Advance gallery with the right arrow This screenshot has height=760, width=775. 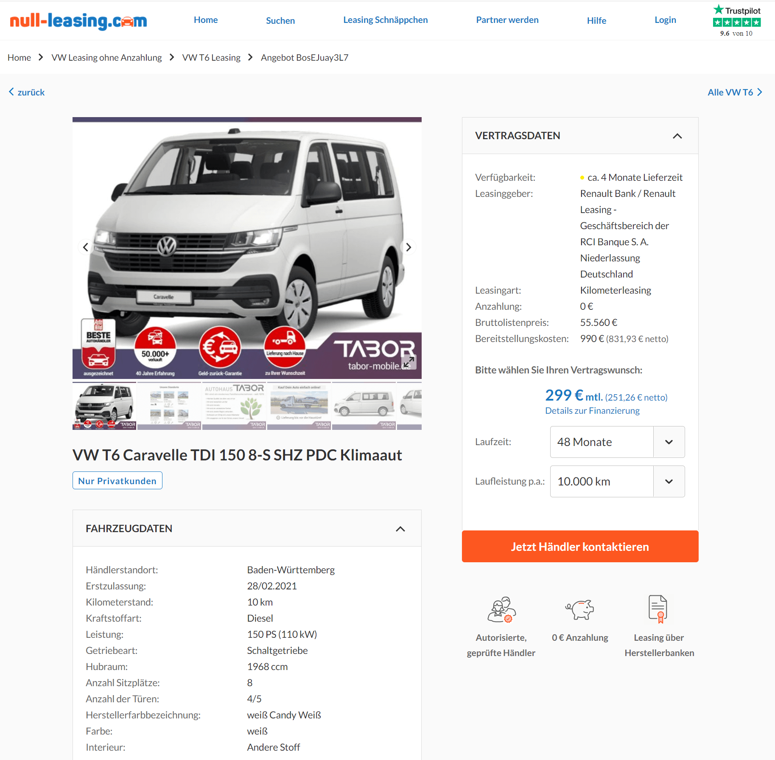pyautogui.click(x=408, y=247)
